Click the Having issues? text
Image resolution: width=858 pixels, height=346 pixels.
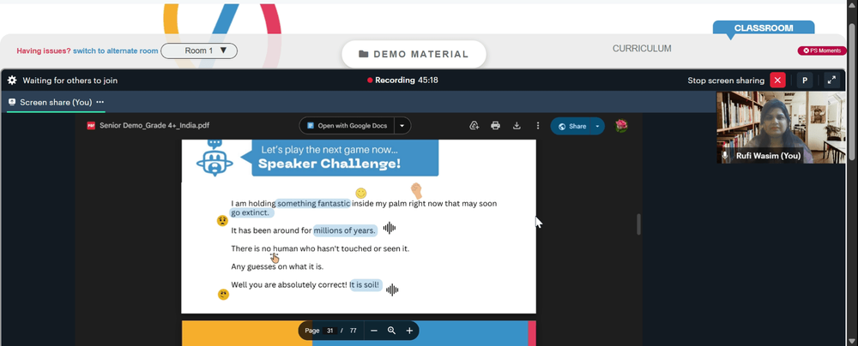44,51
